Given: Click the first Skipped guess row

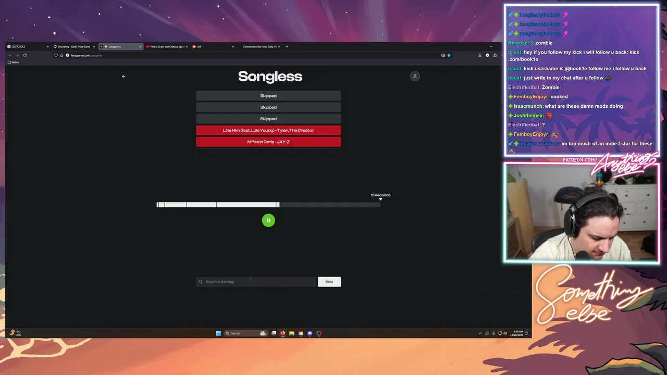Looking at the screenshot, I should coord(268,96).
